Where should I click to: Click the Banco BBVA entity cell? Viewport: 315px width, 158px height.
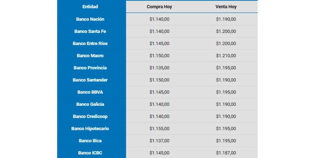coord(90,92)
